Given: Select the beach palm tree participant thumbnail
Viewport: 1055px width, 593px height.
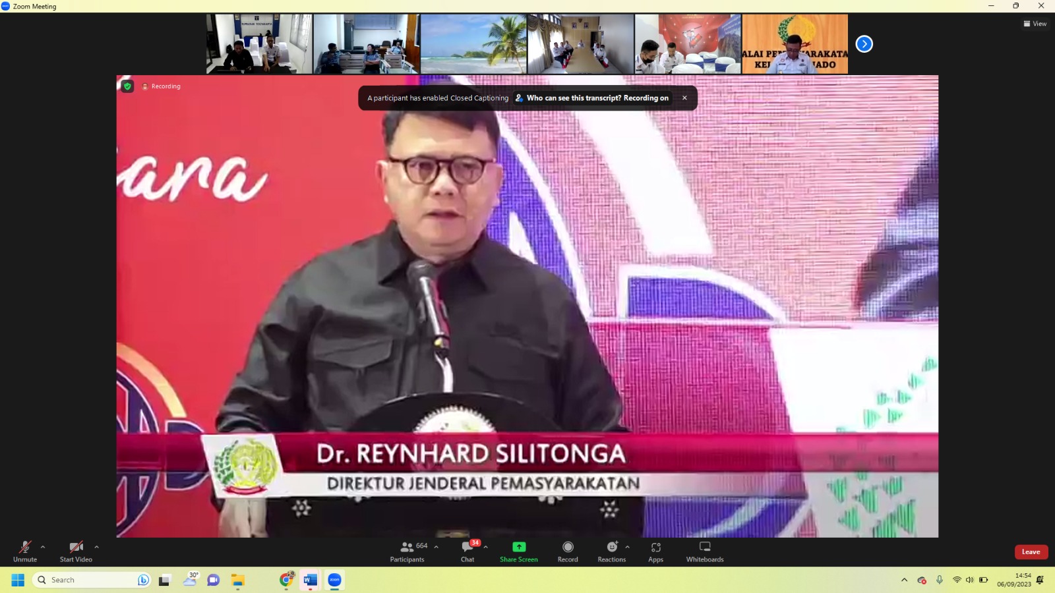Looking at the screenshot, I should click(x=473, y=44).
